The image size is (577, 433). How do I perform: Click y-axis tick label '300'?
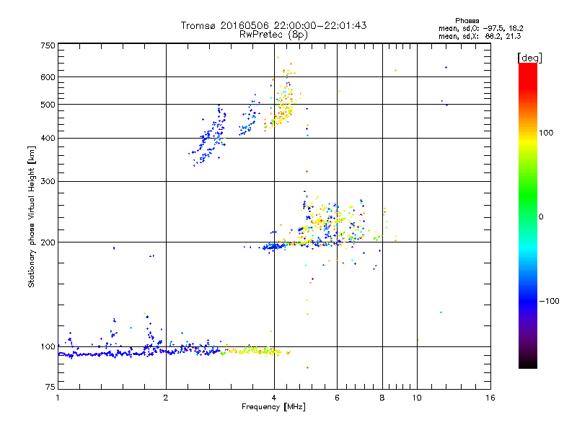pos(48,182)
